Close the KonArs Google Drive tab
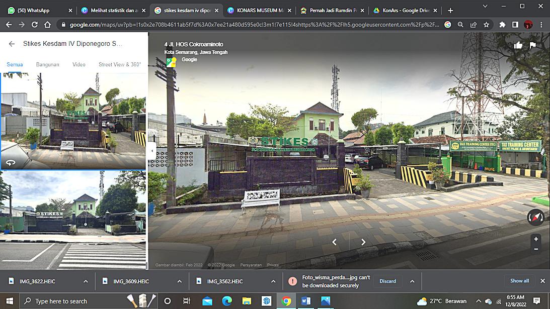Viewport: 550px width, 309px height. click(435, 11)
